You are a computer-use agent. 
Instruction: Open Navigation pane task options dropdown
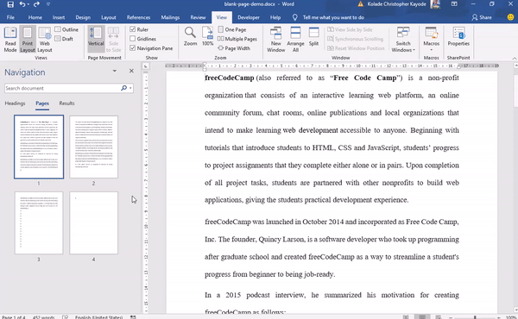(x=115, y=71)
